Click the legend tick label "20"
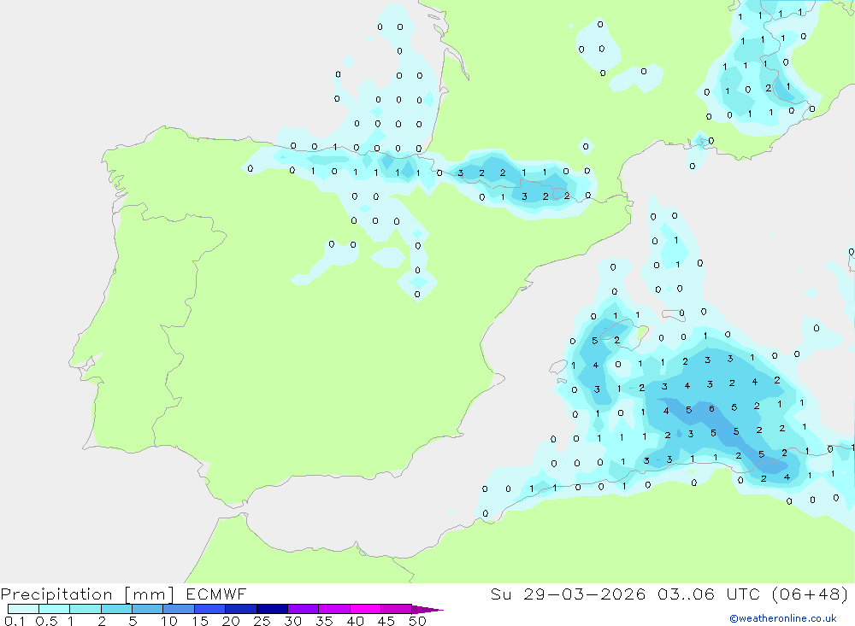This screenshot has width=855, height=626. [x=231, y=621]
